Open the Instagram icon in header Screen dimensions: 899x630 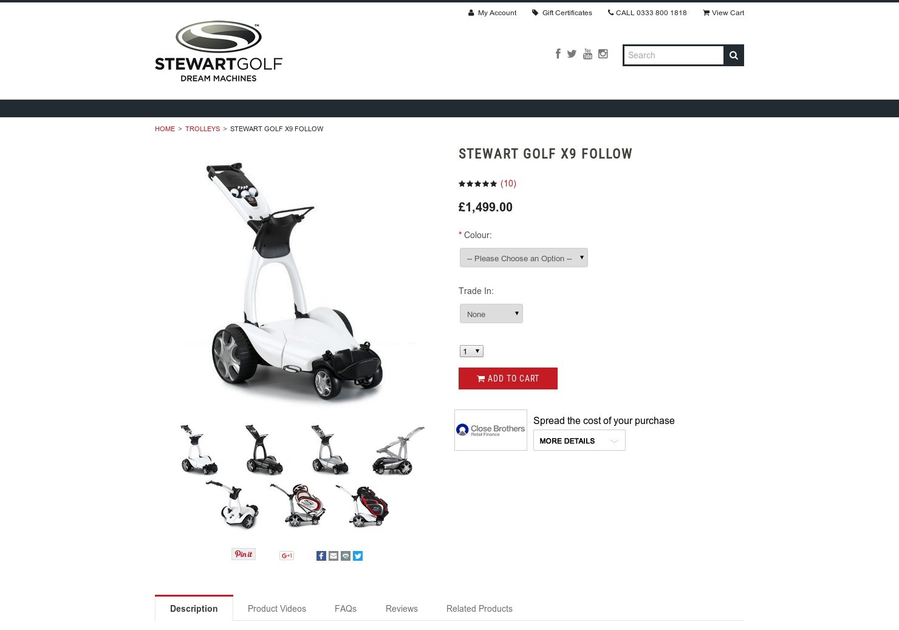tap(603, 54)
